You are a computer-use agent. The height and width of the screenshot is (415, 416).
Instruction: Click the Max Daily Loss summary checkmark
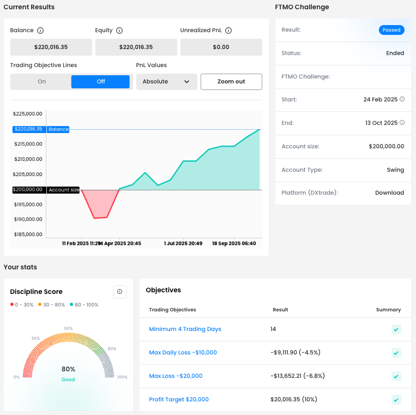point(396,353)
